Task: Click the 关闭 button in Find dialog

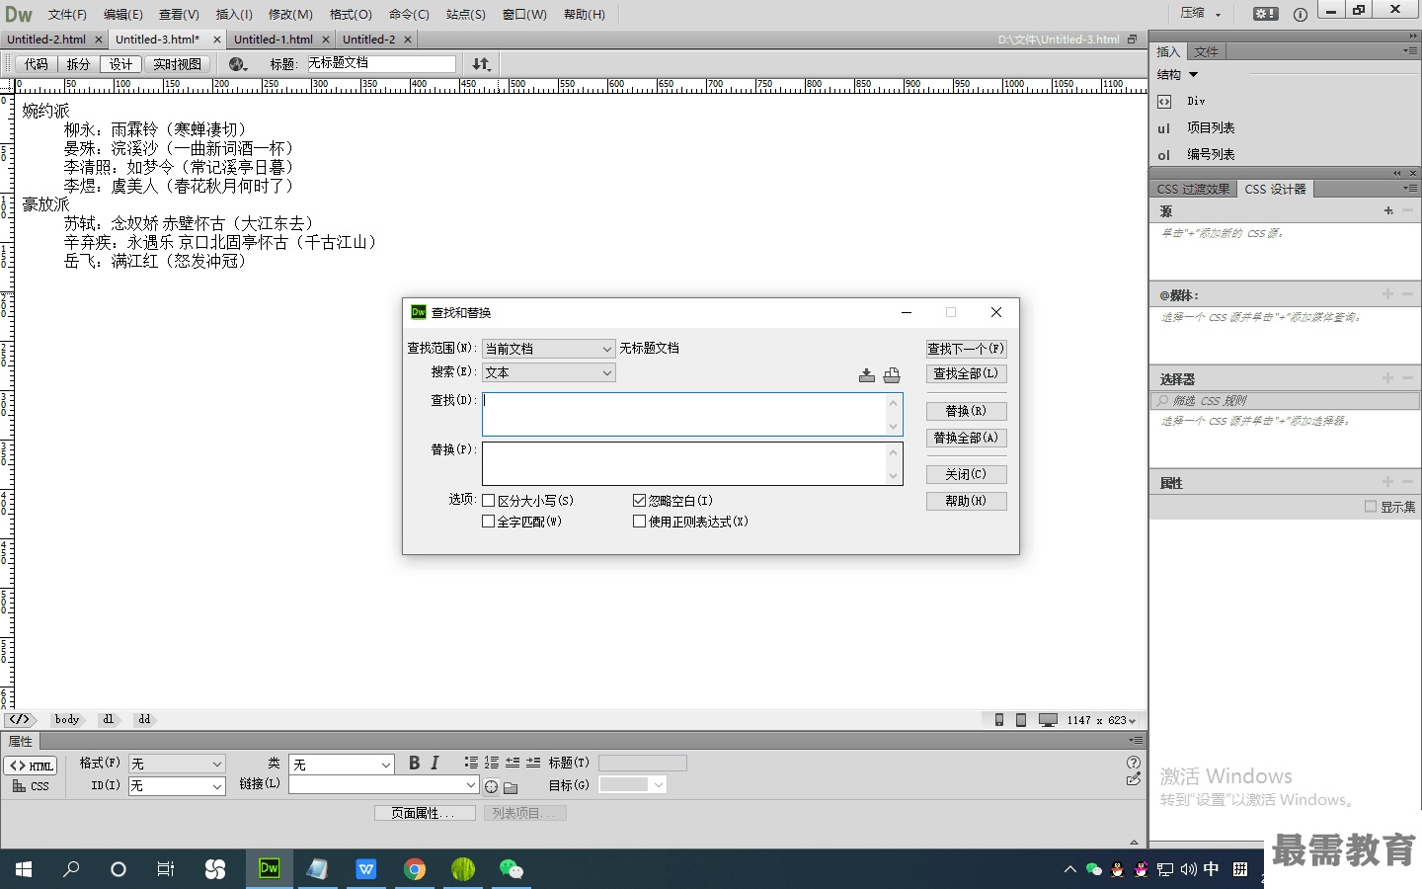Action: point(966,474)
